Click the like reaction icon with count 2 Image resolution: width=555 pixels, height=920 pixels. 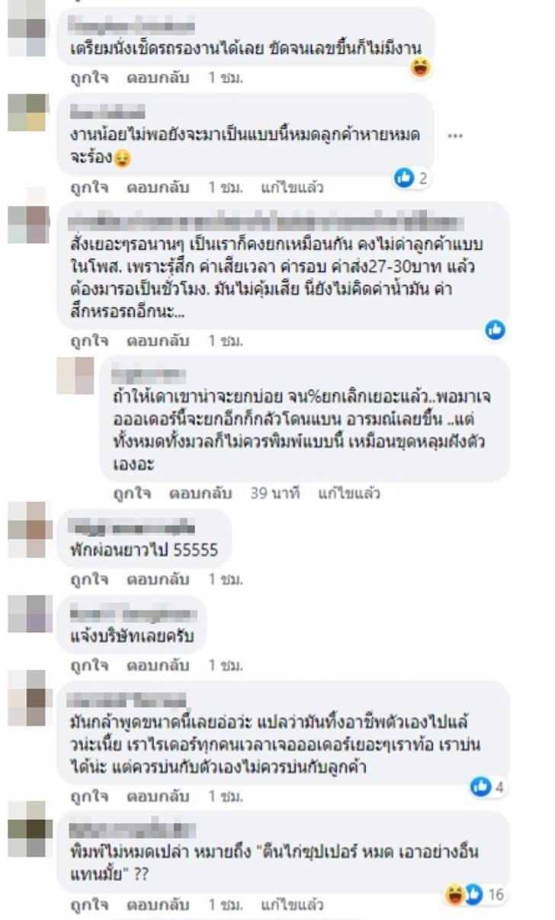click(x=412, y=178)
